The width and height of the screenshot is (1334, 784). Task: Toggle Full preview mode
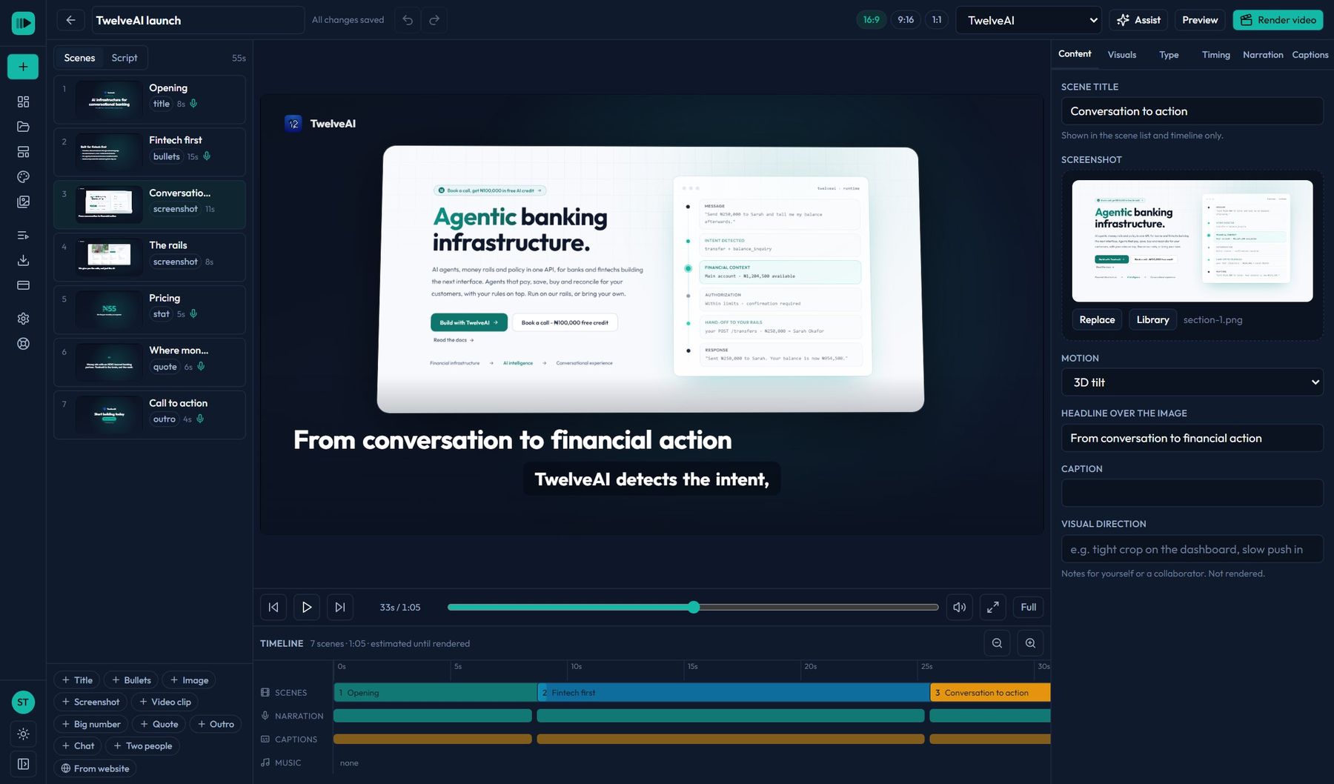1029,607
